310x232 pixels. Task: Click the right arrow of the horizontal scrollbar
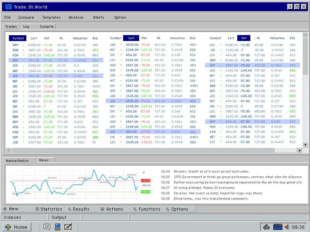[300, 150]
